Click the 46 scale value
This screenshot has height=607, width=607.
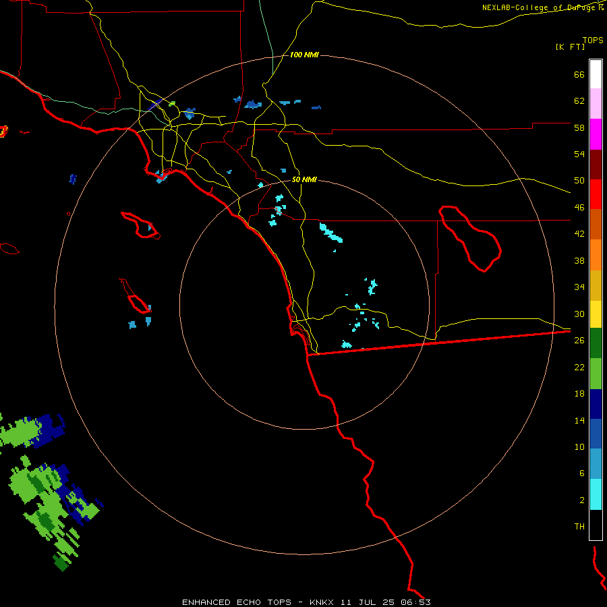579,208
